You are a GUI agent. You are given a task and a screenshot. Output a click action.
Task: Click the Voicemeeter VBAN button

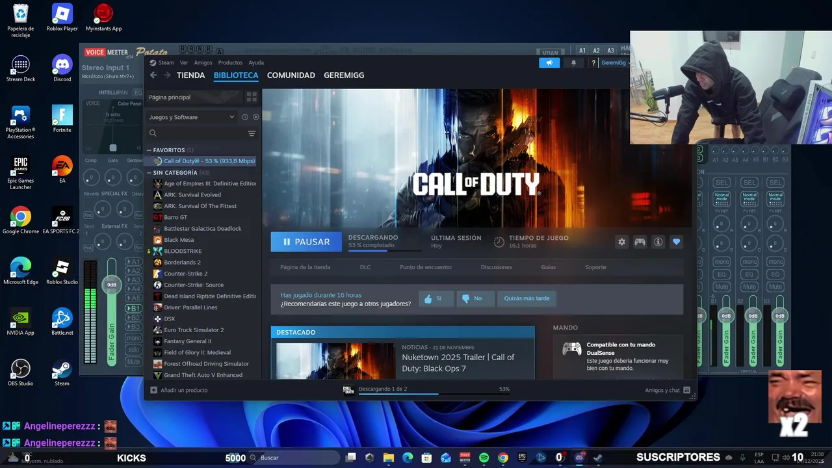[550, 53]
